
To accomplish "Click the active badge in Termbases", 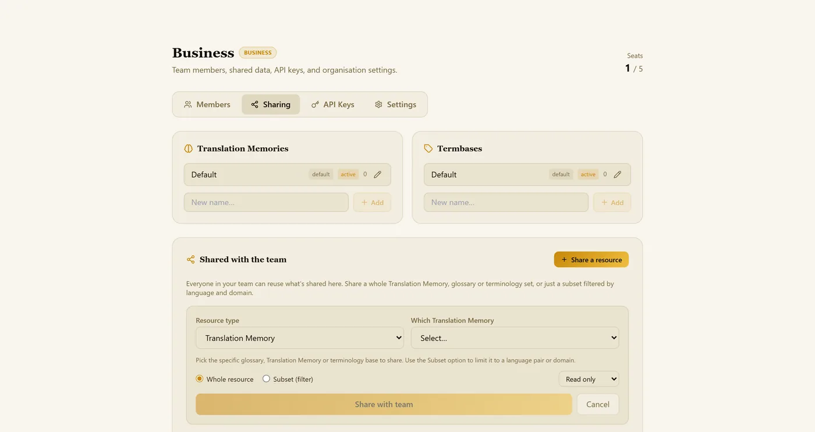I will pos(588,175).
